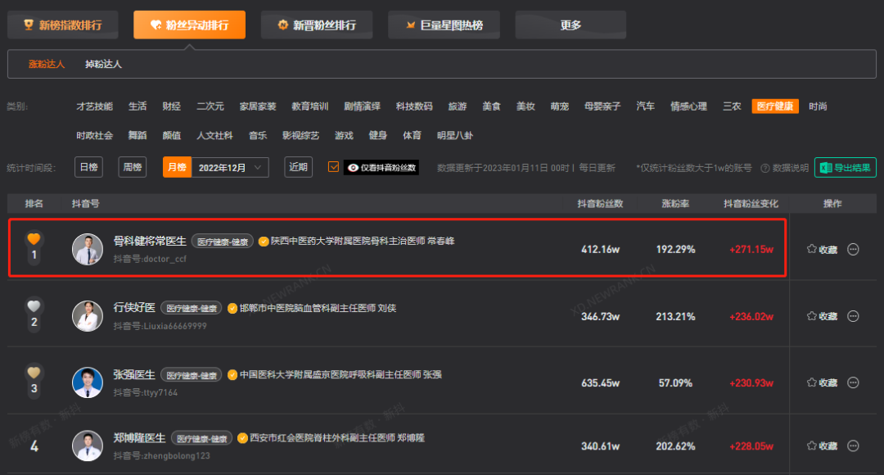Open 张强医生 avatar
884x475 pixels.
tap(88, 382)
